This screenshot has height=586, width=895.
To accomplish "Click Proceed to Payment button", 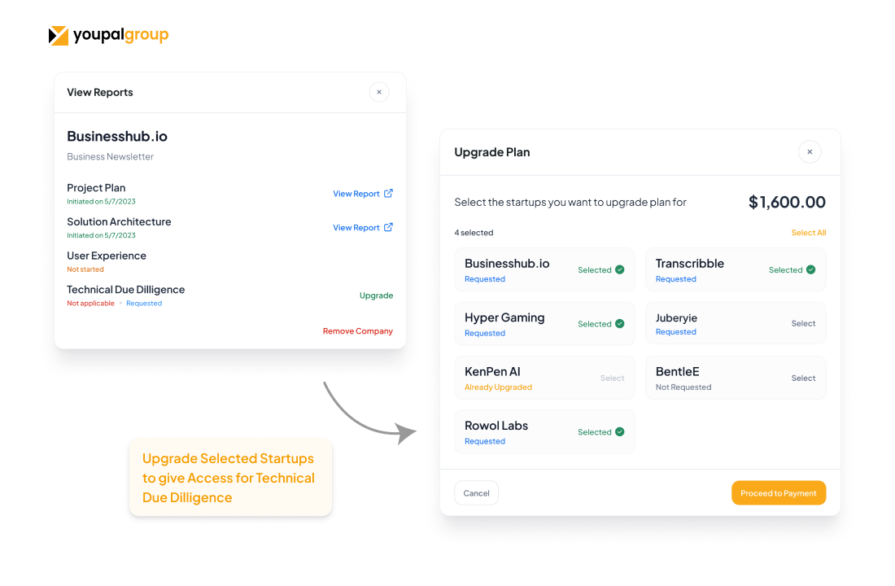I will (779, 493).
